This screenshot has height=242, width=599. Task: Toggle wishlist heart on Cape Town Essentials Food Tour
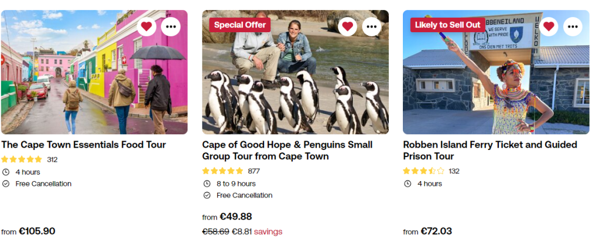click(146, 26)
